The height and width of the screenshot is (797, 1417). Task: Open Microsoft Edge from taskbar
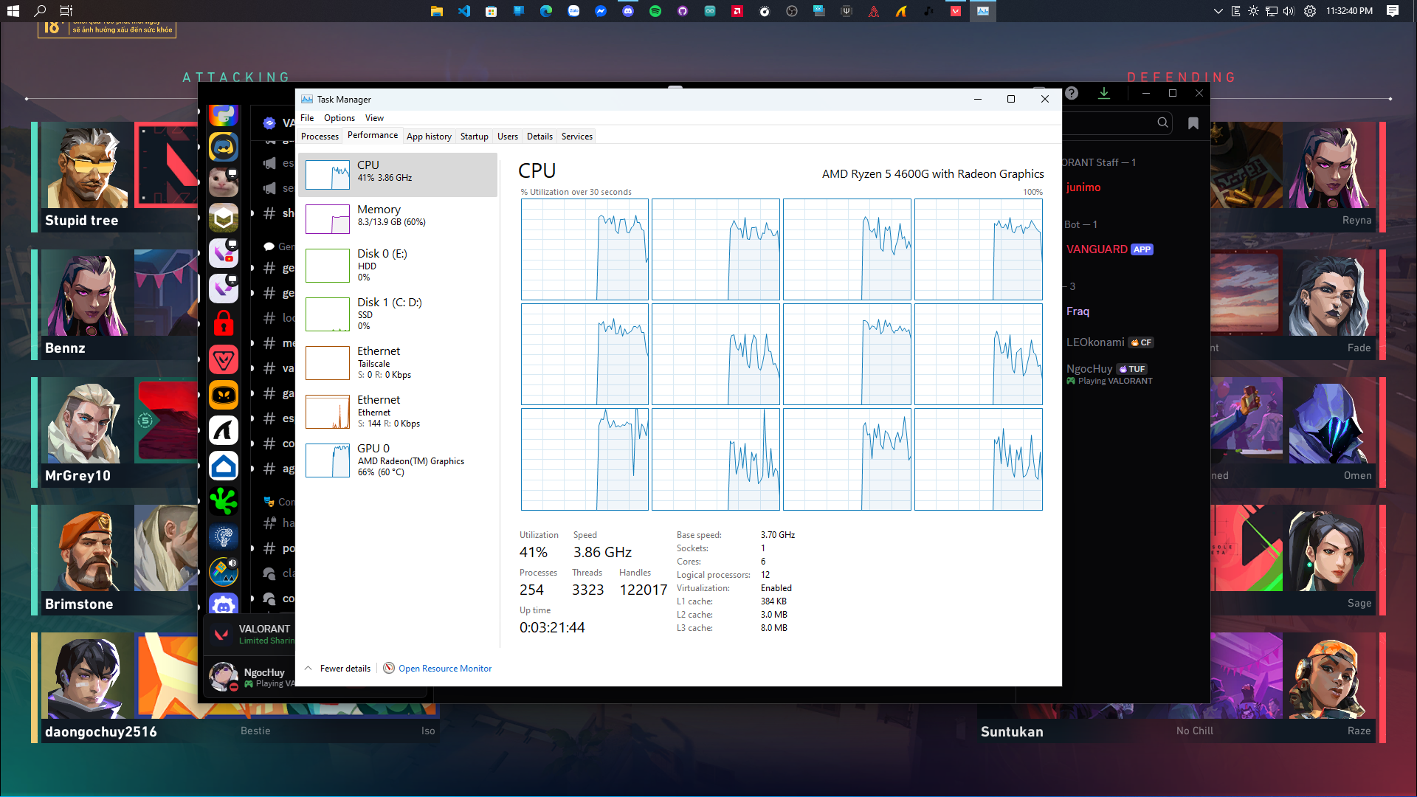[546, 11]
